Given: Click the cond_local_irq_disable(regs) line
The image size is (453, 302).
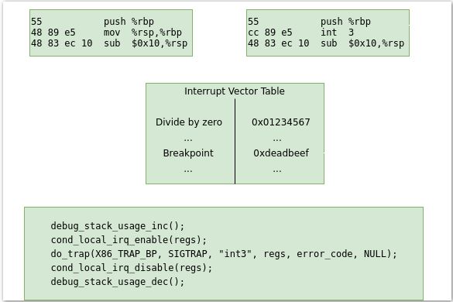Looking at the screenshot, I should pyautogui.click(x=132, y=268).
